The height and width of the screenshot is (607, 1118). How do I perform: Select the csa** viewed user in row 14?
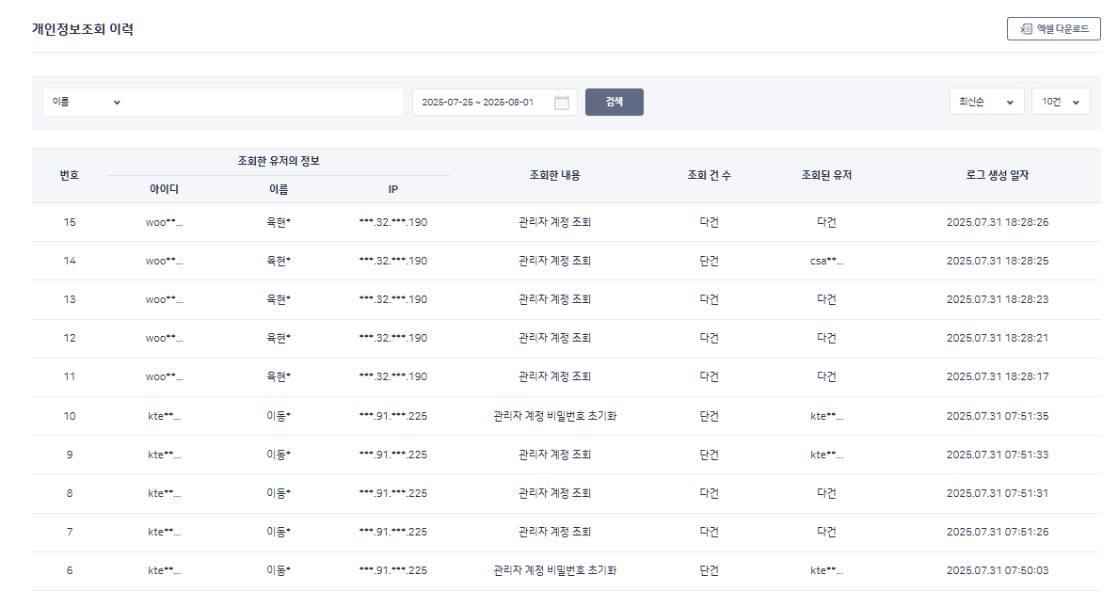tap(826, 261)
